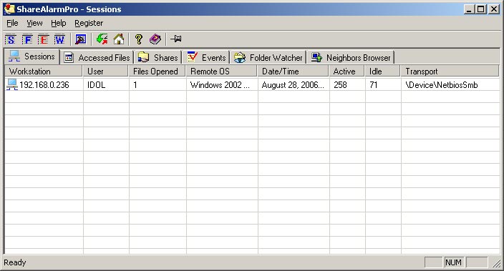Sort by the Remote OS column header
504x271 pixels.
pyautogui.click(x=222, y=72)
